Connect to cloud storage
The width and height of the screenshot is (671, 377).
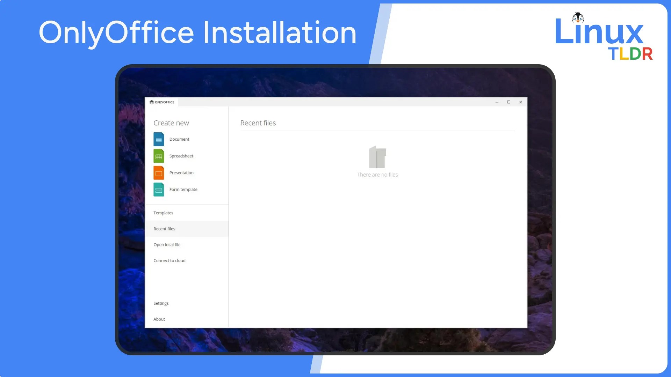(x=169, y=260)
